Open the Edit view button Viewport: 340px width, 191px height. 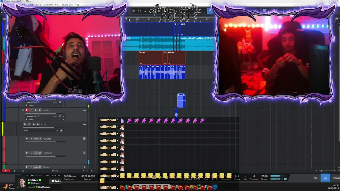pos(315,178)
